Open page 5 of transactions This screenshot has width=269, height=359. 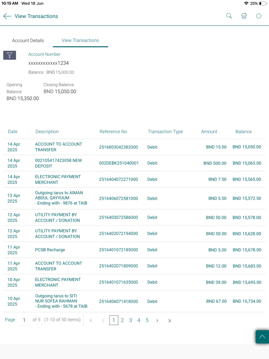(147, 320)
